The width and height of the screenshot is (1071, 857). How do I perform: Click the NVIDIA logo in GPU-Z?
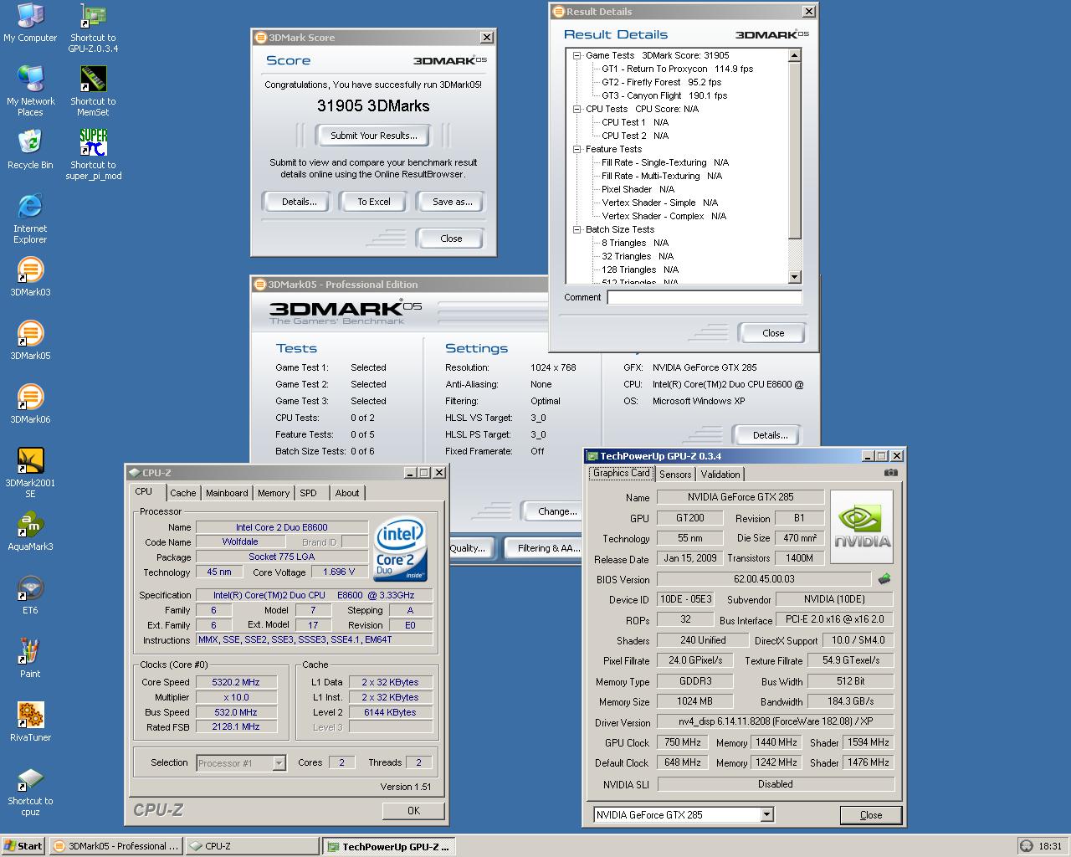coord(862,527)
